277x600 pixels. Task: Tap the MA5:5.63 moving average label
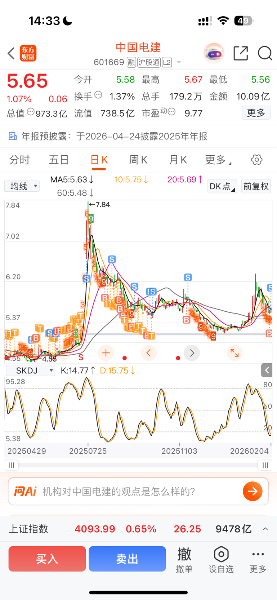[72, 179]
